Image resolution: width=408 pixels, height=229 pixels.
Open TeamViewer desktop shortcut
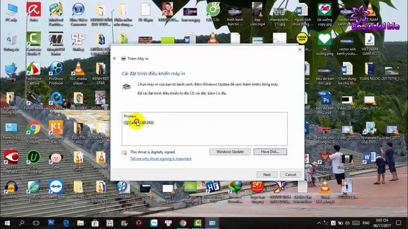point(56,191)
